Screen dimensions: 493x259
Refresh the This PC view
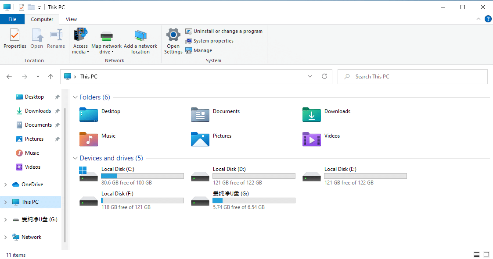coord(324,77)
